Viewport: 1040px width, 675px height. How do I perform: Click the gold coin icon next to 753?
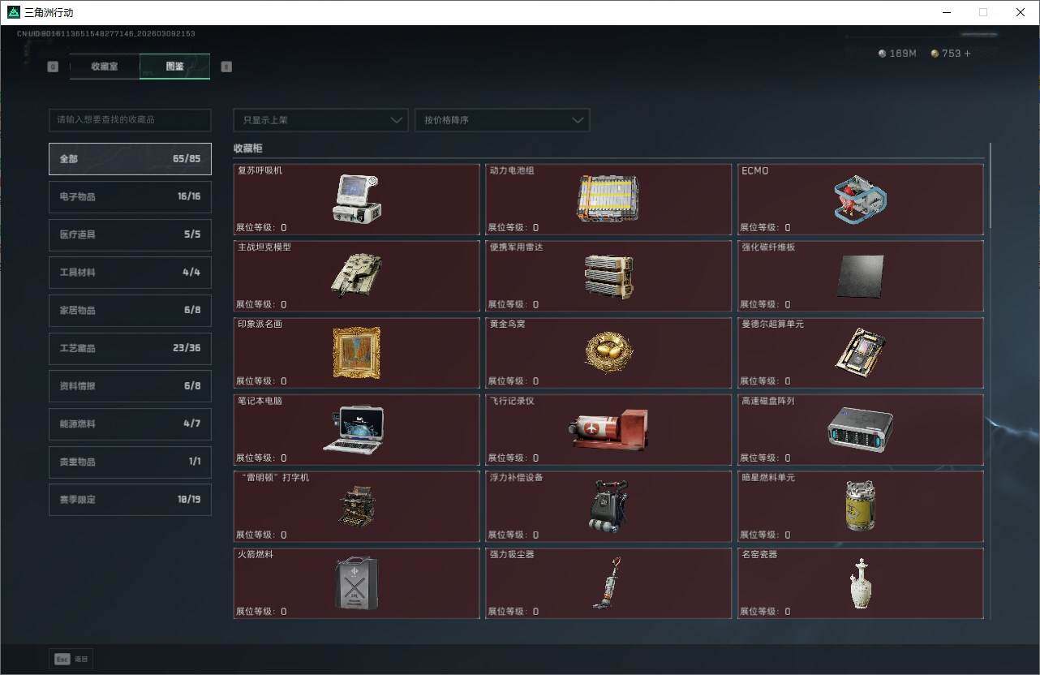(933, 54)
